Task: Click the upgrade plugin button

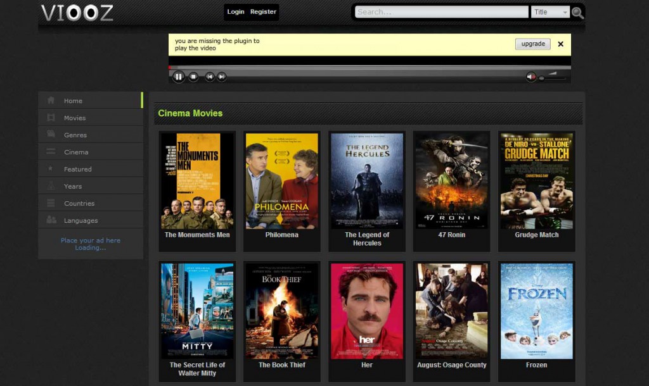Action: point(532,44)
